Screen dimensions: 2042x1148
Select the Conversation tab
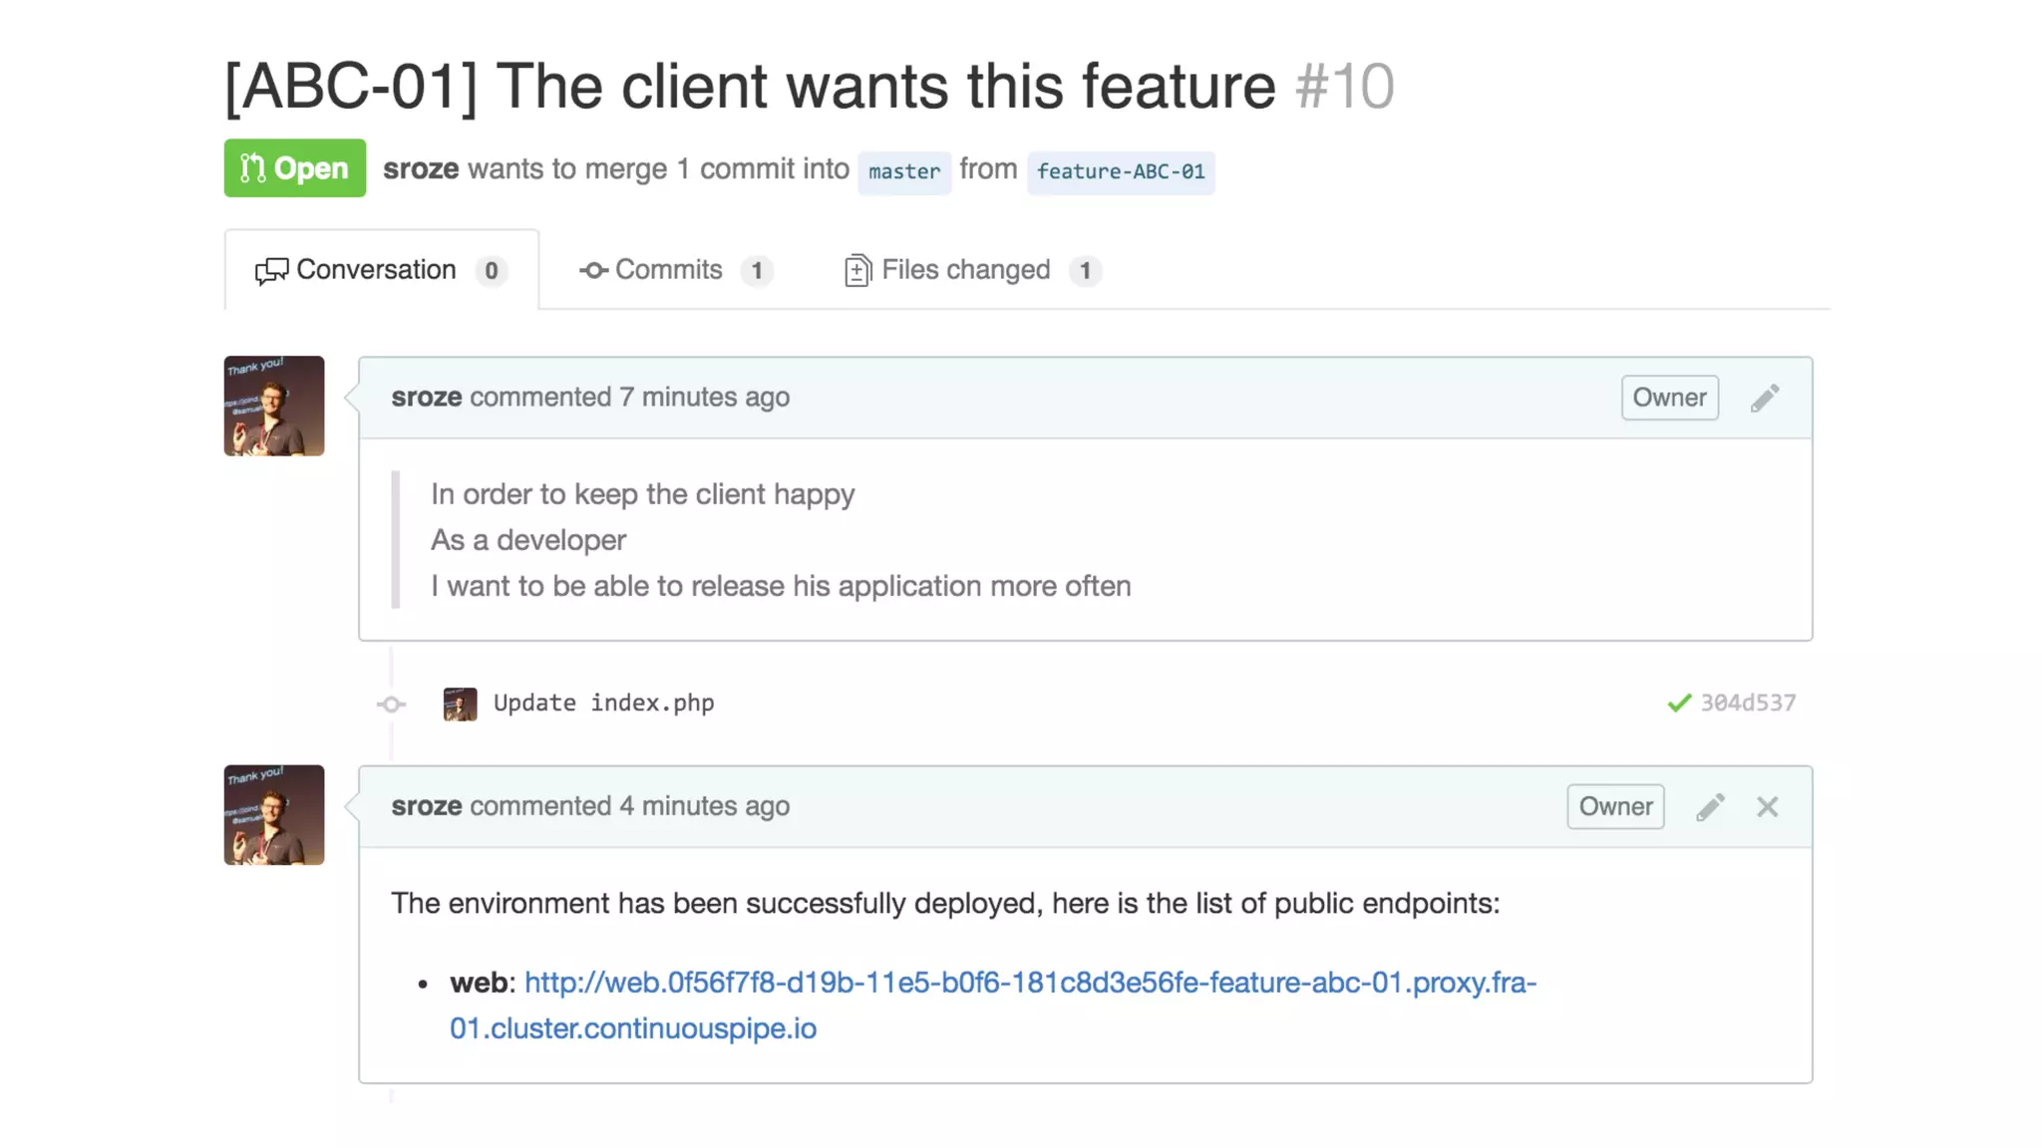(x=381, y=270)
